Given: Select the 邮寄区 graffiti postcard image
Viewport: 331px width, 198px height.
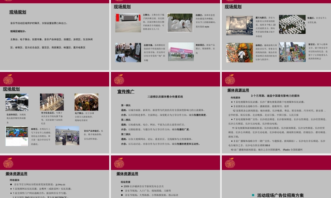Looking at the screenshot, I should coord(17,136).
